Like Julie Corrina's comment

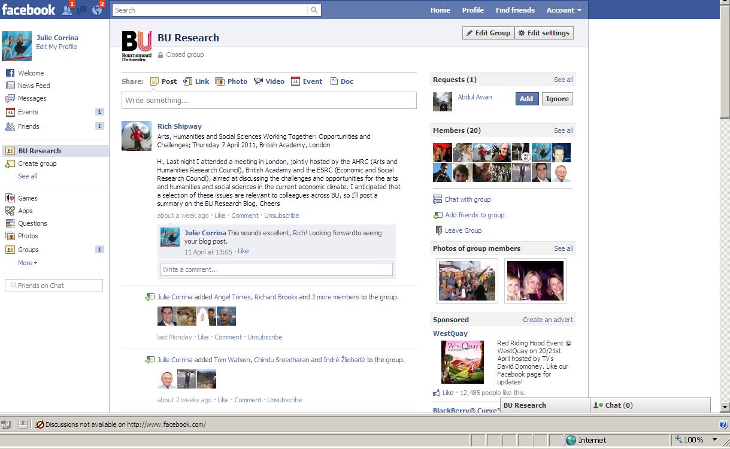tap(243, 251)
